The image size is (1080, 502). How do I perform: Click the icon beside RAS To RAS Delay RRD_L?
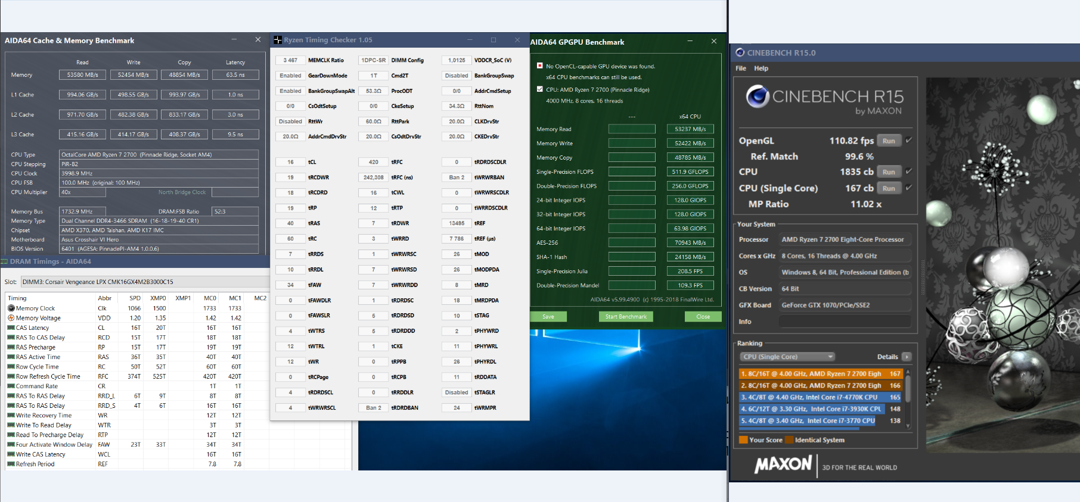11,396
